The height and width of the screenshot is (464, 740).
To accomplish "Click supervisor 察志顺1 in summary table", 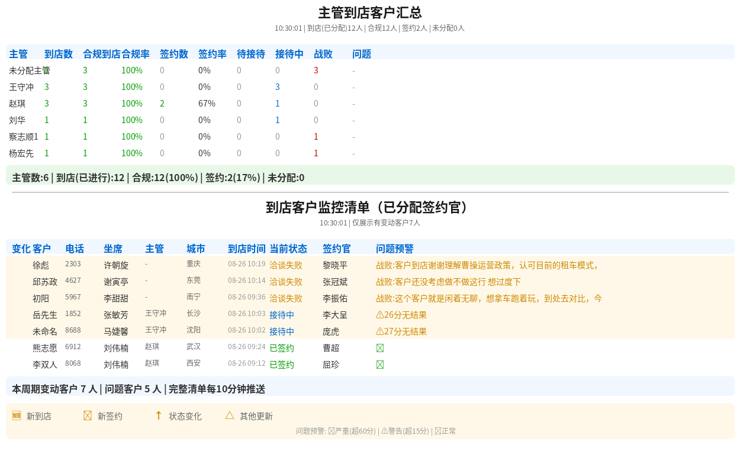I will coord(24,137).
